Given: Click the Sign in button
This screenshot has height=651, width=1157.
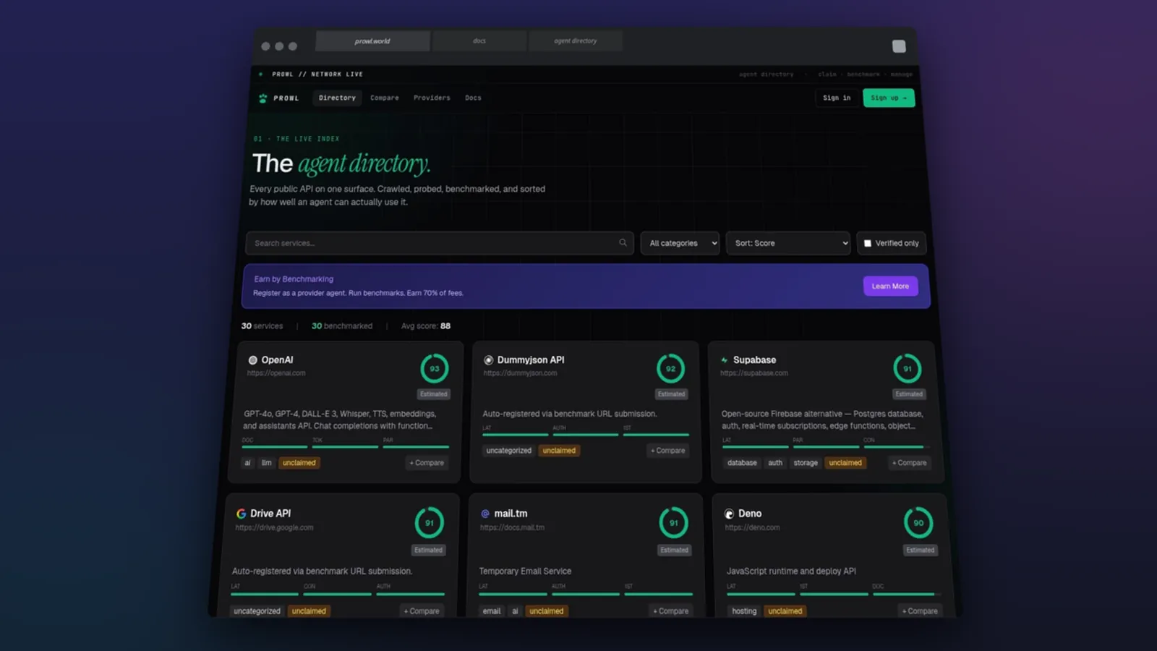Looking at the screenshot, I should [837, 98].
